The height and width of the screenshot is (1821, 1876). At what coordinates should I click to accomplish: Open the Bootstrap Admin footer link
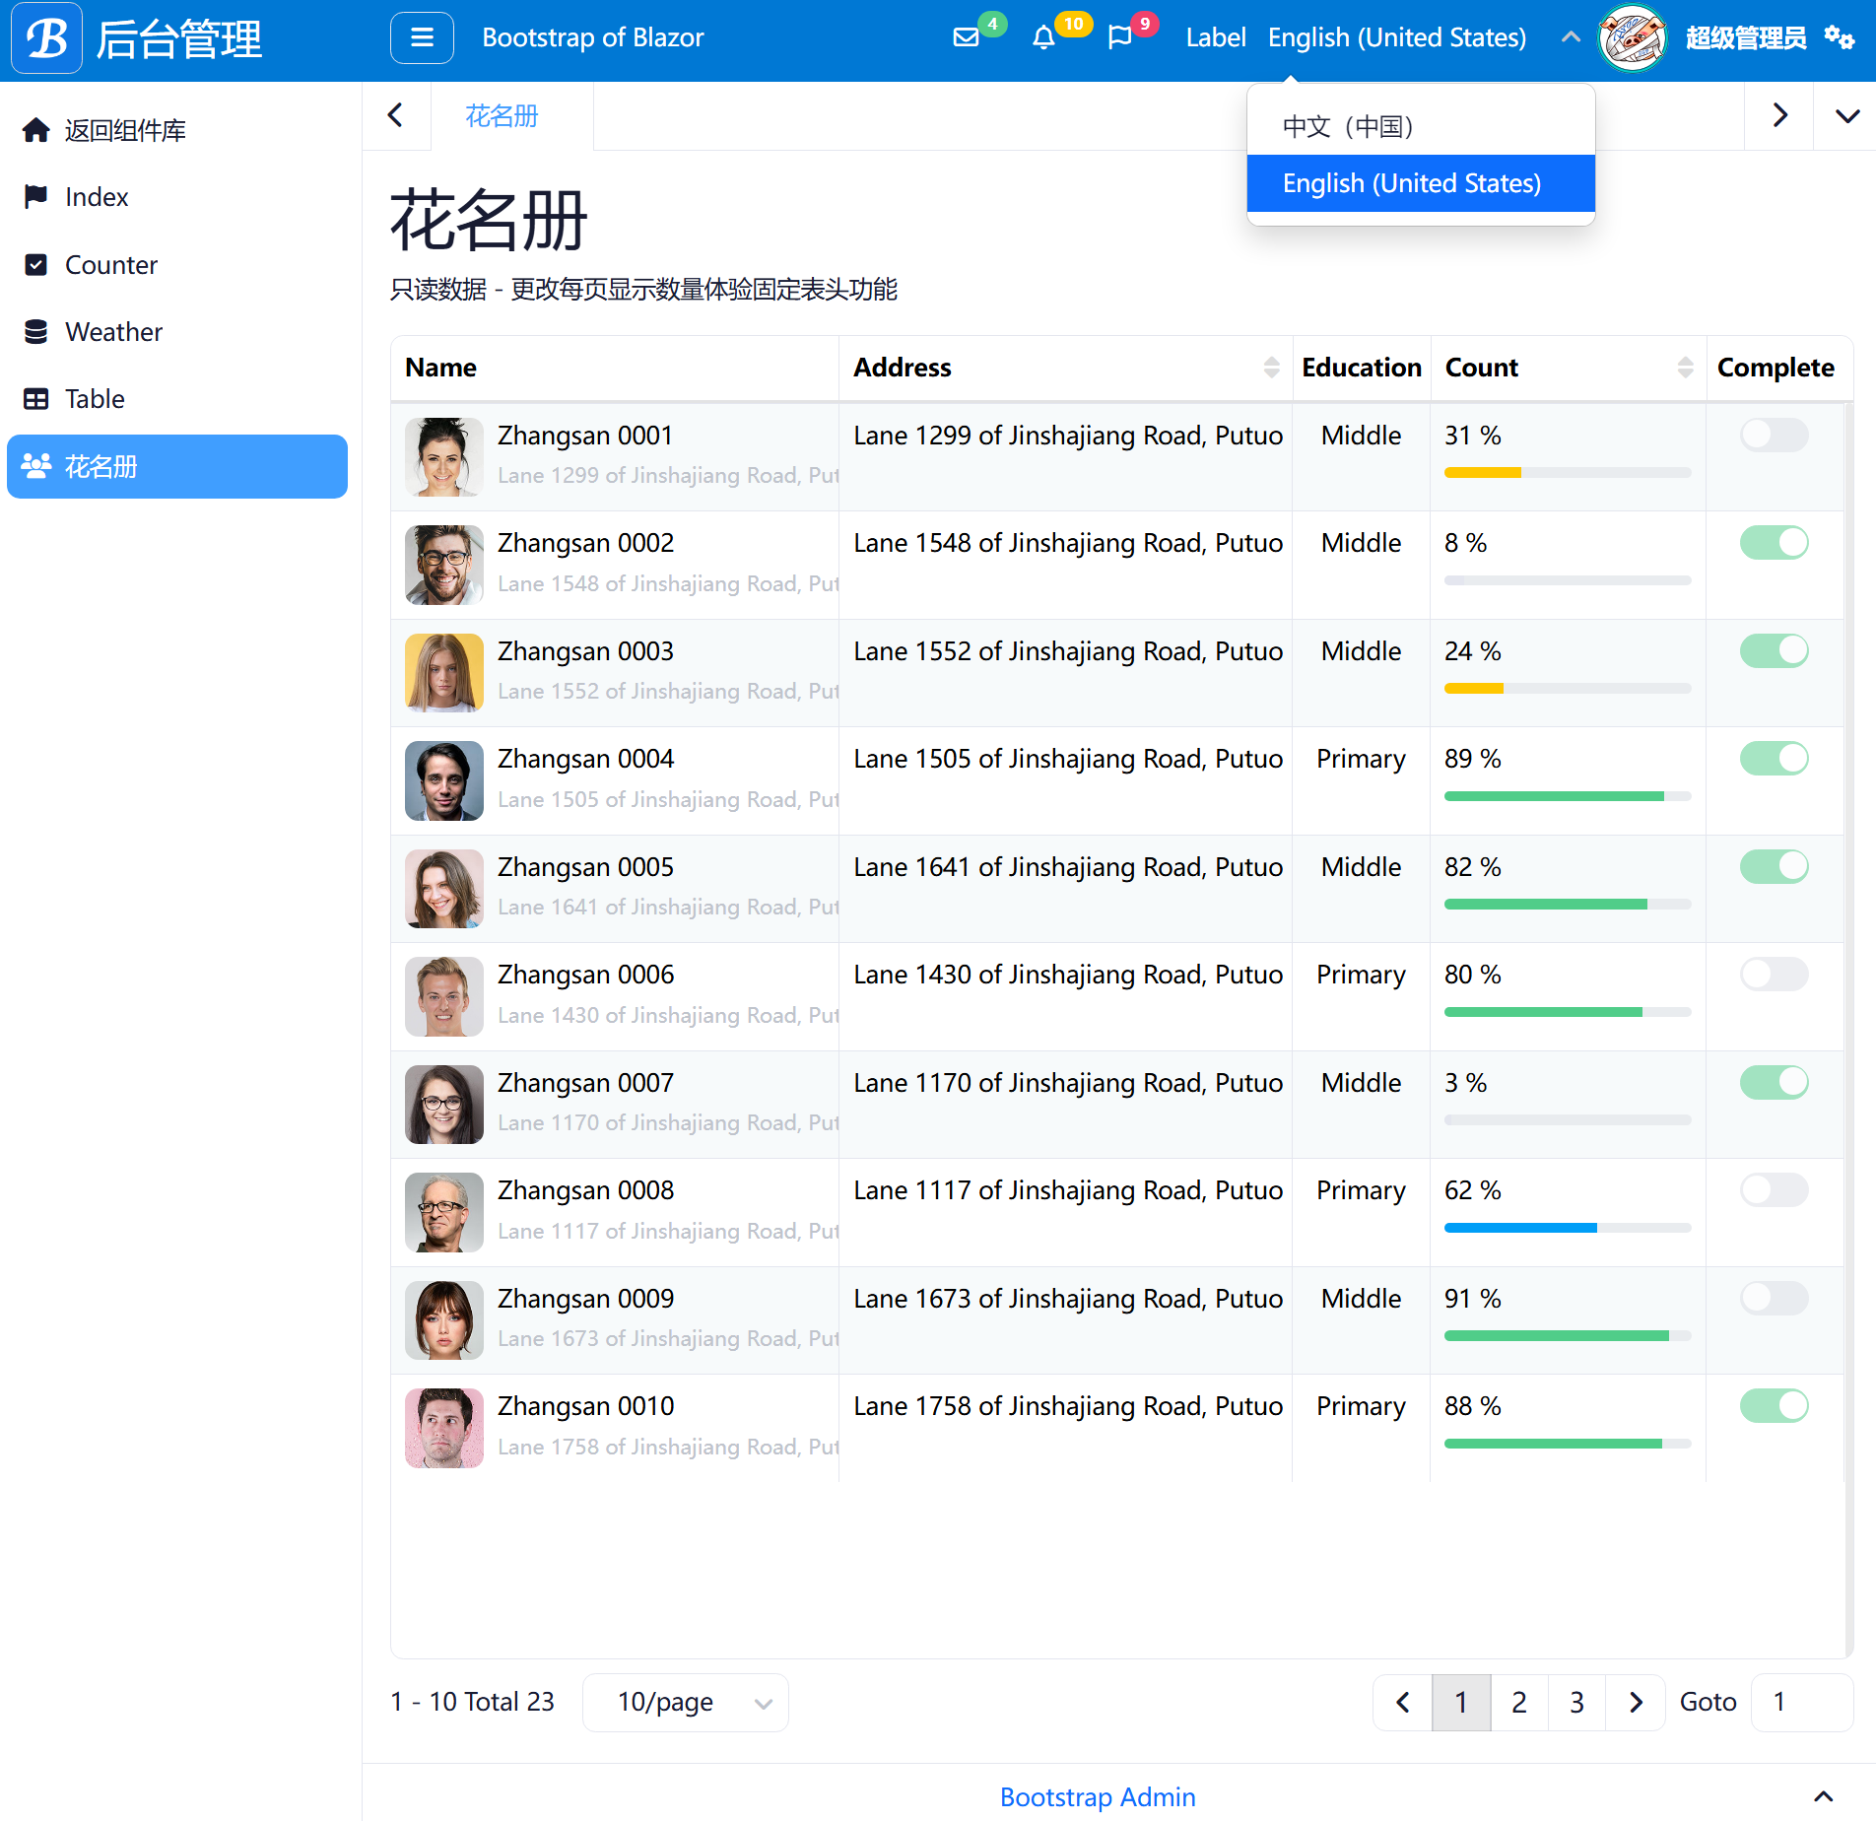tap(1098, 1796)
